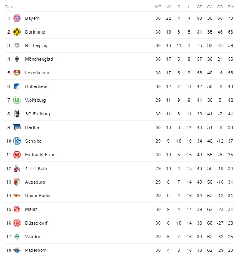Click the Bayern club crest icon

coord(17,18)
